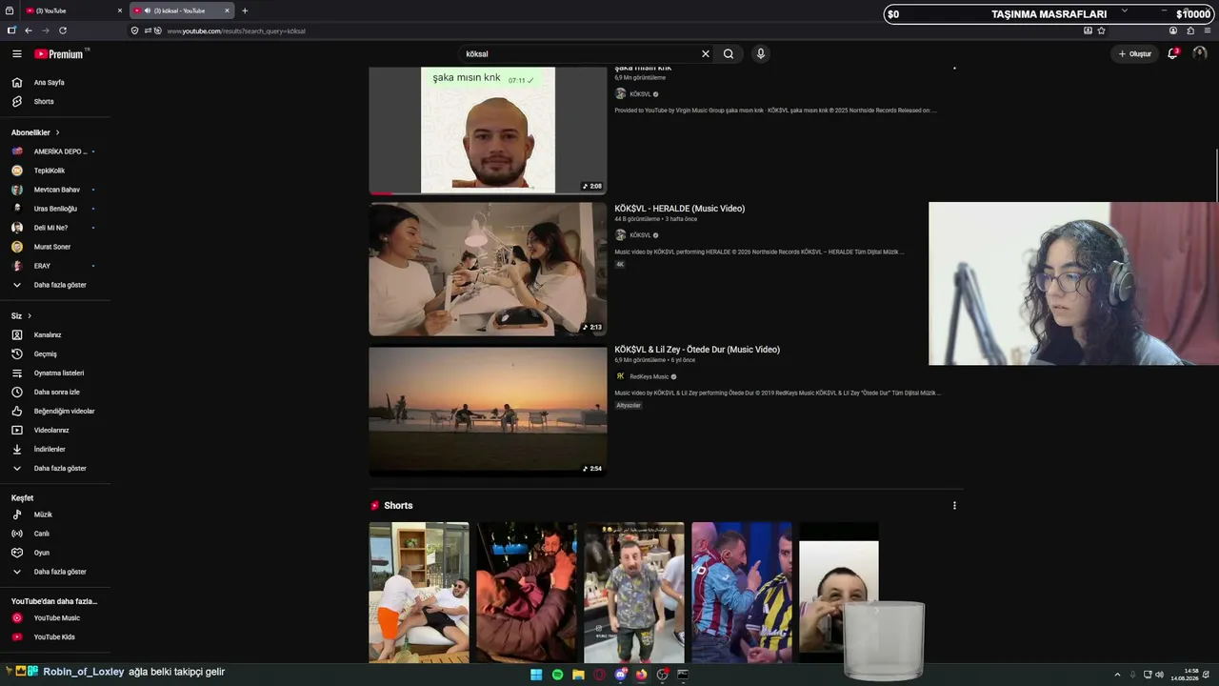This screenshot has height=686, width=1219.
Task: Open the taskbar volume control
Action: pos(1159,675)
